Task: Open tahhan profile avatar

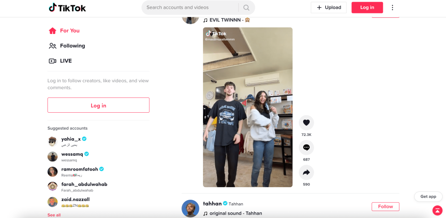Action: 190,208
